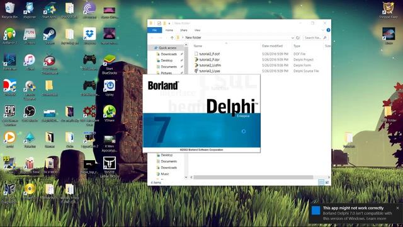Open the Share ribbon tab
This screenshot has height=227, width=403.
[183, 30]
